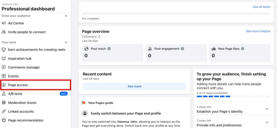Image resolution: width=277 pixels, height=128 pixels.
Task: Expand Establish your Page's identity steps
Action: 267,109
